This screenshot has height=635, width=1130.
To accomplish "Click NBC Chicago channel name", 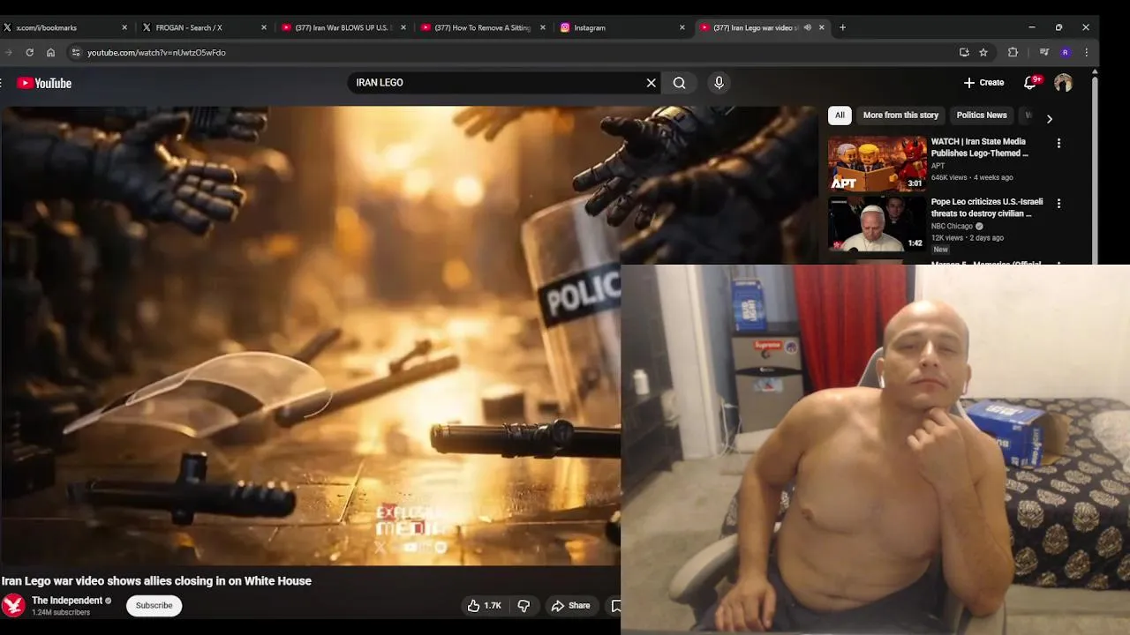I will point(952,227).
